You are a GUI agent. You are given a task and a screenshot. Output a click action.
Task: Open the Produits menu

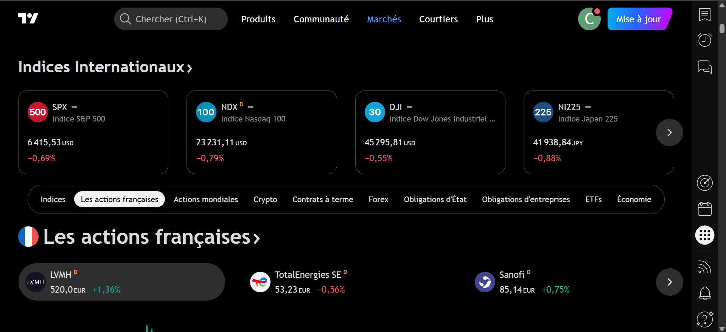[258, 19]
